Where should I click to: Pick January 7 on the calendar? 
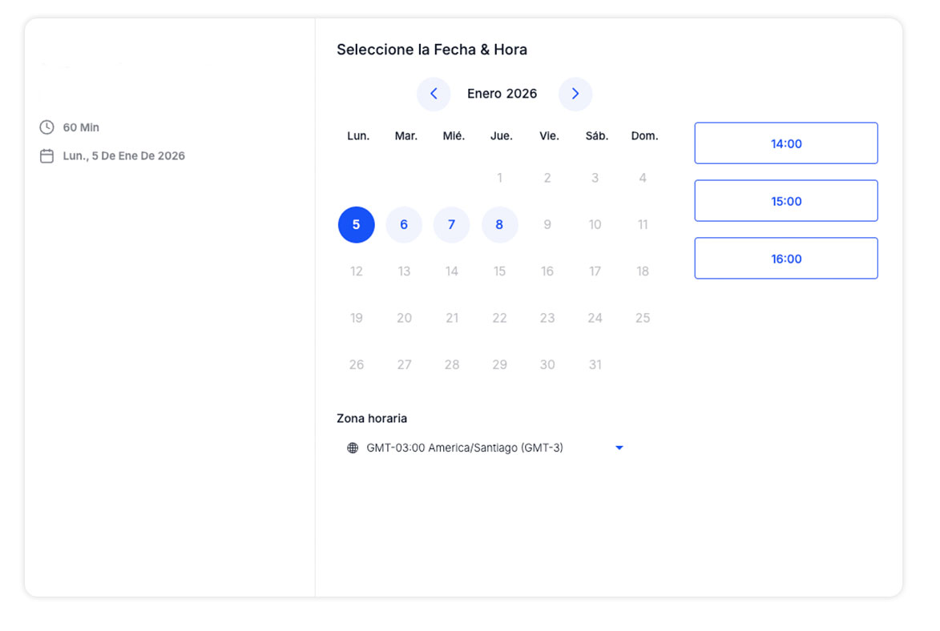452,225
